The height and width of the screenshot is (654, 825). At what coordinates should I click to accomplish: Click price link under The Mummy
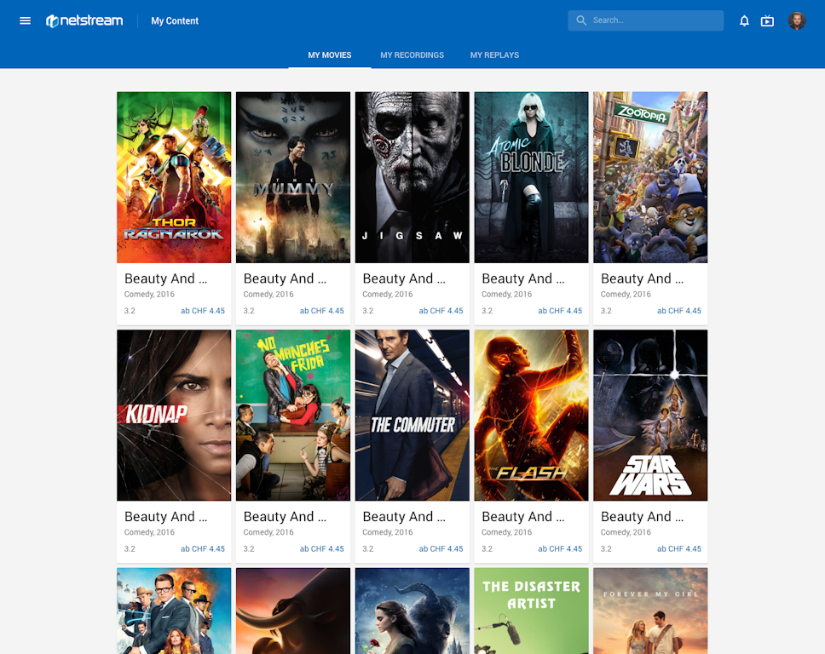[x=322, y=311]
